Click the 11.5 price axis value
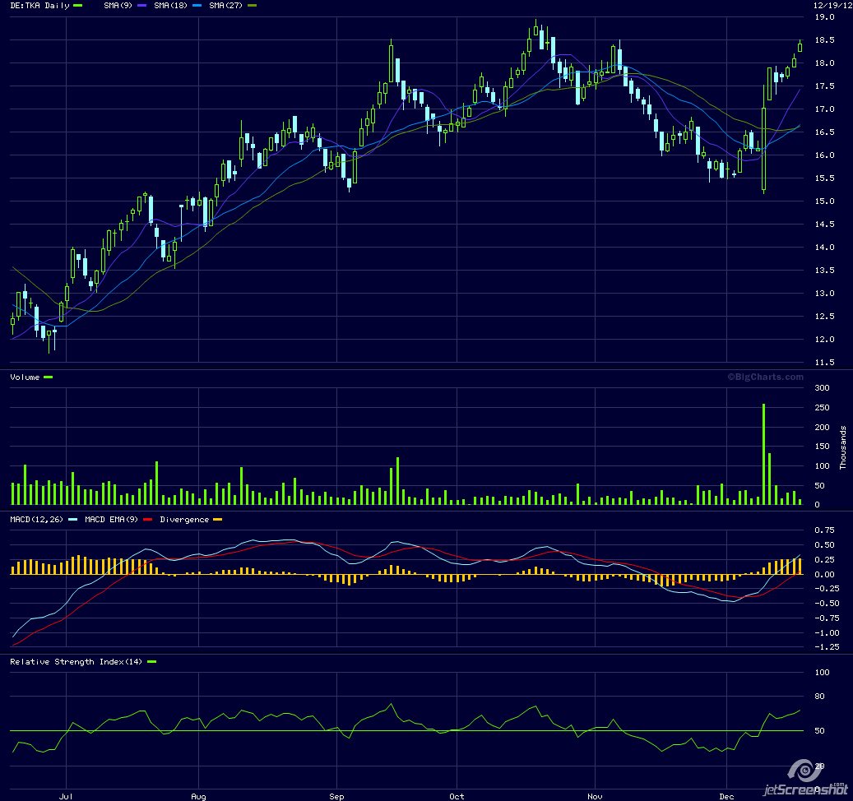Viewport: 853px width, 801px height. click(x=824, y=362)
